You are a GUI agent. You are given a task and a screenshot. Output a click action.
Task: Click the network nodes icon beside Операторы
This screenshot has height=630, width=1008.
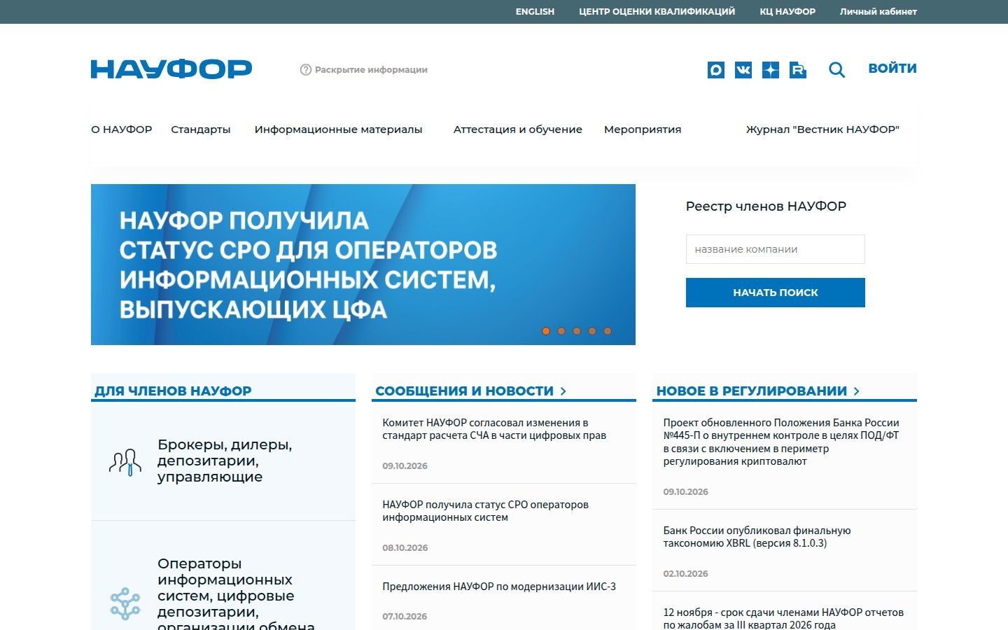click(x=125, y=603)
